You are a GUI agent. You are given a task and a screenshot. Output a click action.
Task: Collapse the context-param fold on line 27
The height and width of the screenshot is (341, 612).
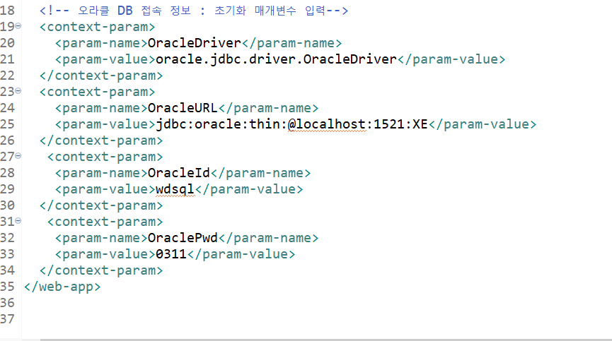(x=18, y=156)
